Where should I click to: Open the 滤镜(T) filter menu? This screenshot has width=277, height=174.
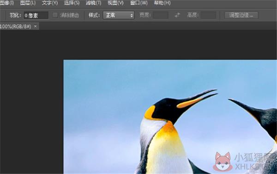tap(93, 3)
